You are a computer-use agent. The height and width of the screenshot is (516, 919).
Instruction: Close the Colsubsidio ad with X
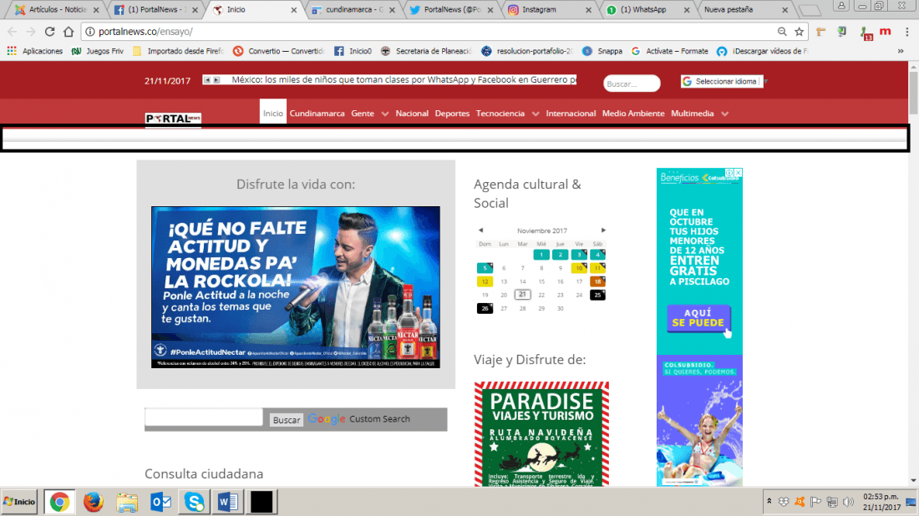coord(738,173)
